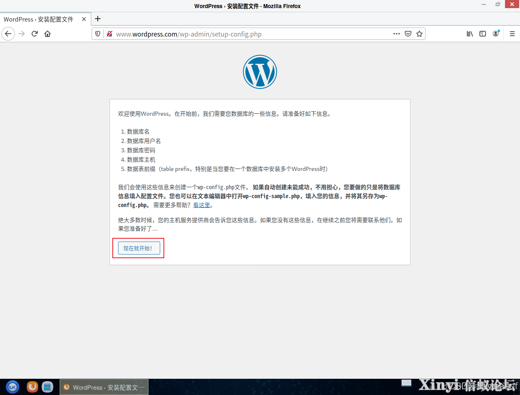Image resolution: width=520 pixels, height=395 pixels.
Task: Reload the current page
Action: (x=35, y=34)
